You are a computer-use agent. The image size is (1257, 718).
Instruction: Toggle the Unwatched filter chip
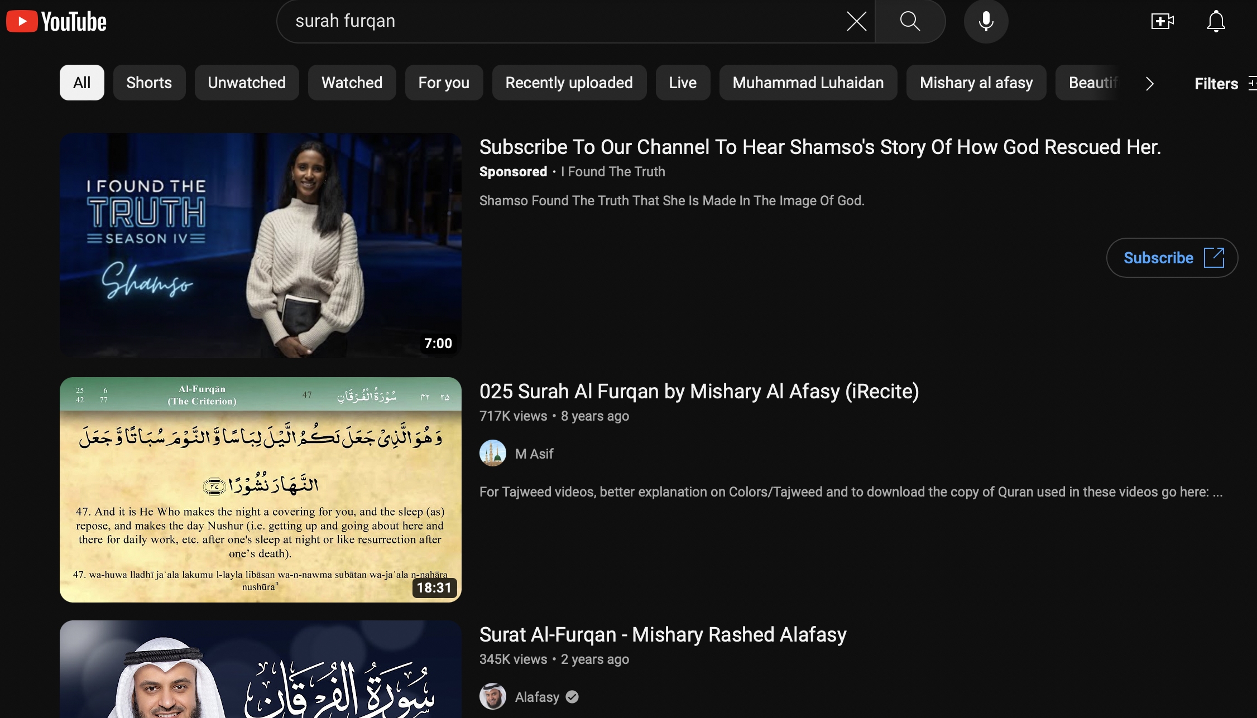point(247,83)
